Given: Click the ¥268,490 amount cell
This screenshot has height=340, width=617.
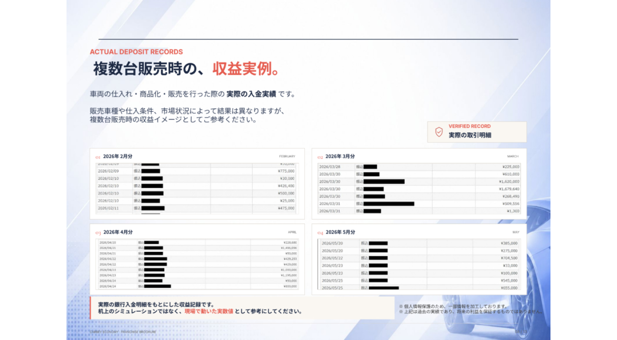Looking at the screenshot, I should [x=510, y=196].
